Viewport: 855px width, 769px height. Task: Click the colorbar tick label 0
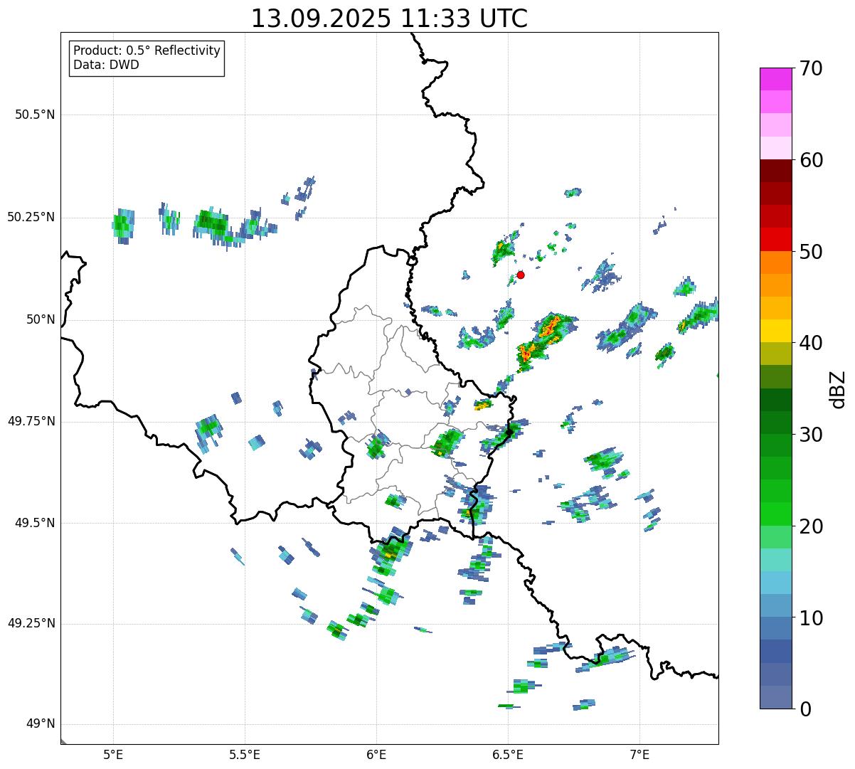(x=804, y=709)
